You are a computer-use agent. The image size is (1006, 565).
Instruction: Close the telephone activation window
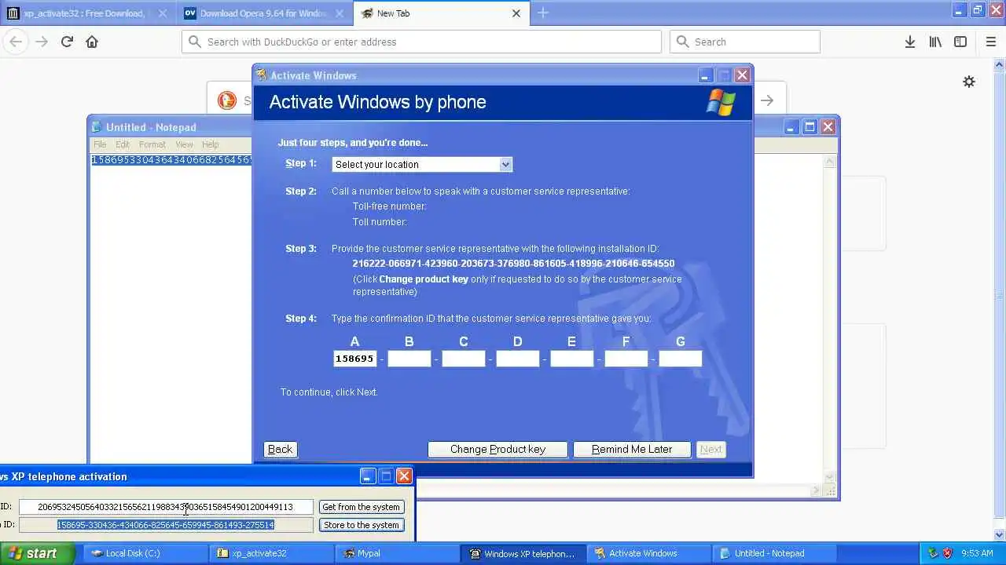pos(404,476)
